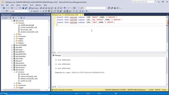This screenshot has width=169, height=95.
Task: Select the dbo.ProductQty table
Action: coord(21,65)
